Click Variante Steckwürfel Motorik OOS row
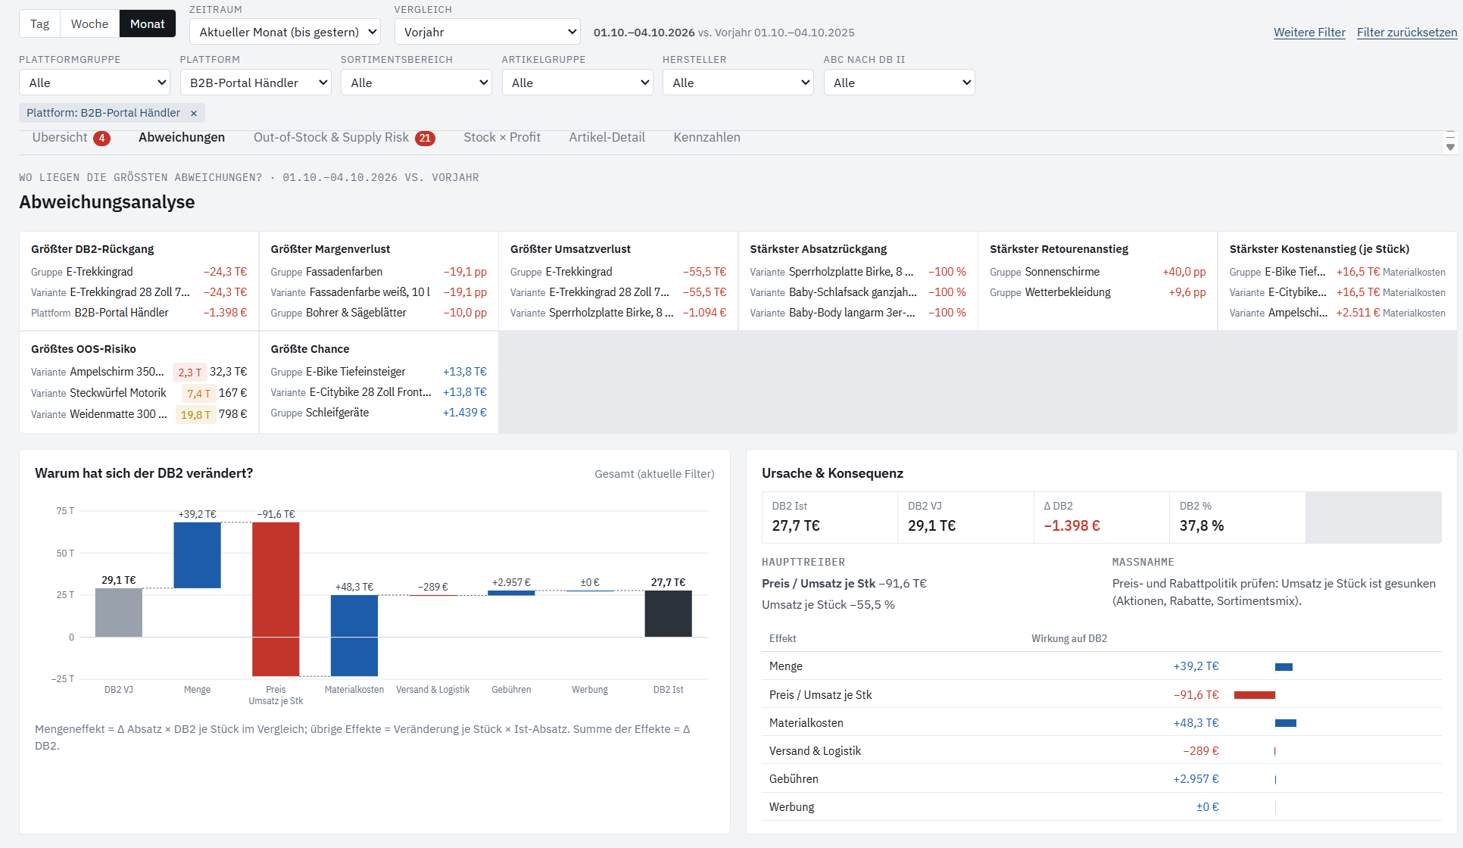Image resolution: width=1463 pixels, height=848 pixels. click(x=139, y=393)
